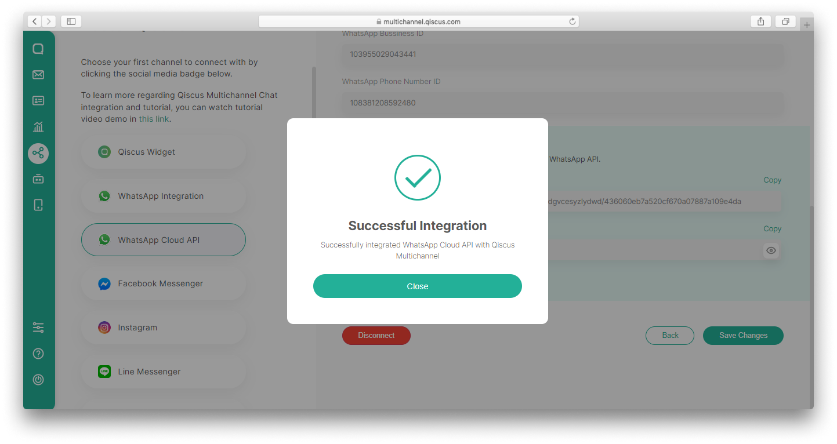The height and width of the screenshot is (444, 837).
Task: Open the chatbot sidebar icon
Action: (38, 179)
